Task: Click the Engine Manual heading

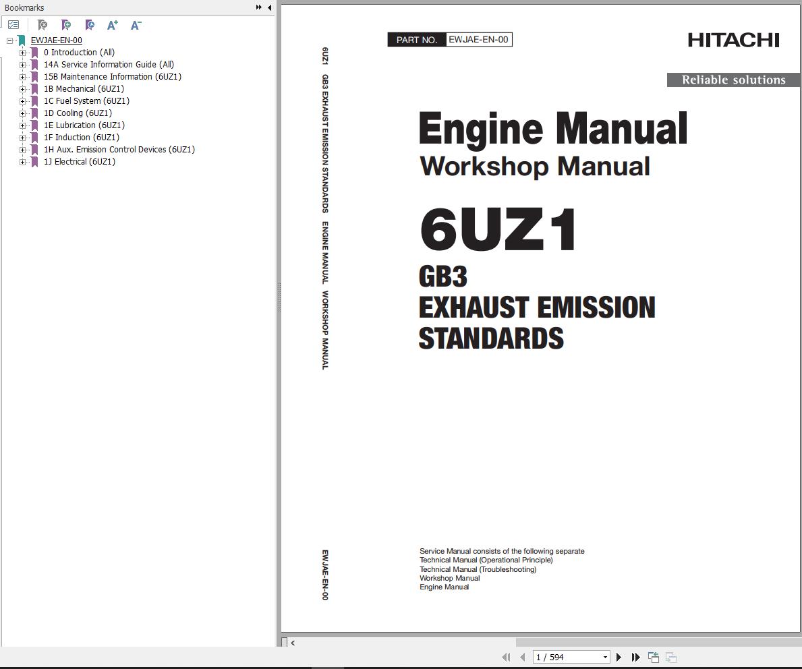Action: 553,128
